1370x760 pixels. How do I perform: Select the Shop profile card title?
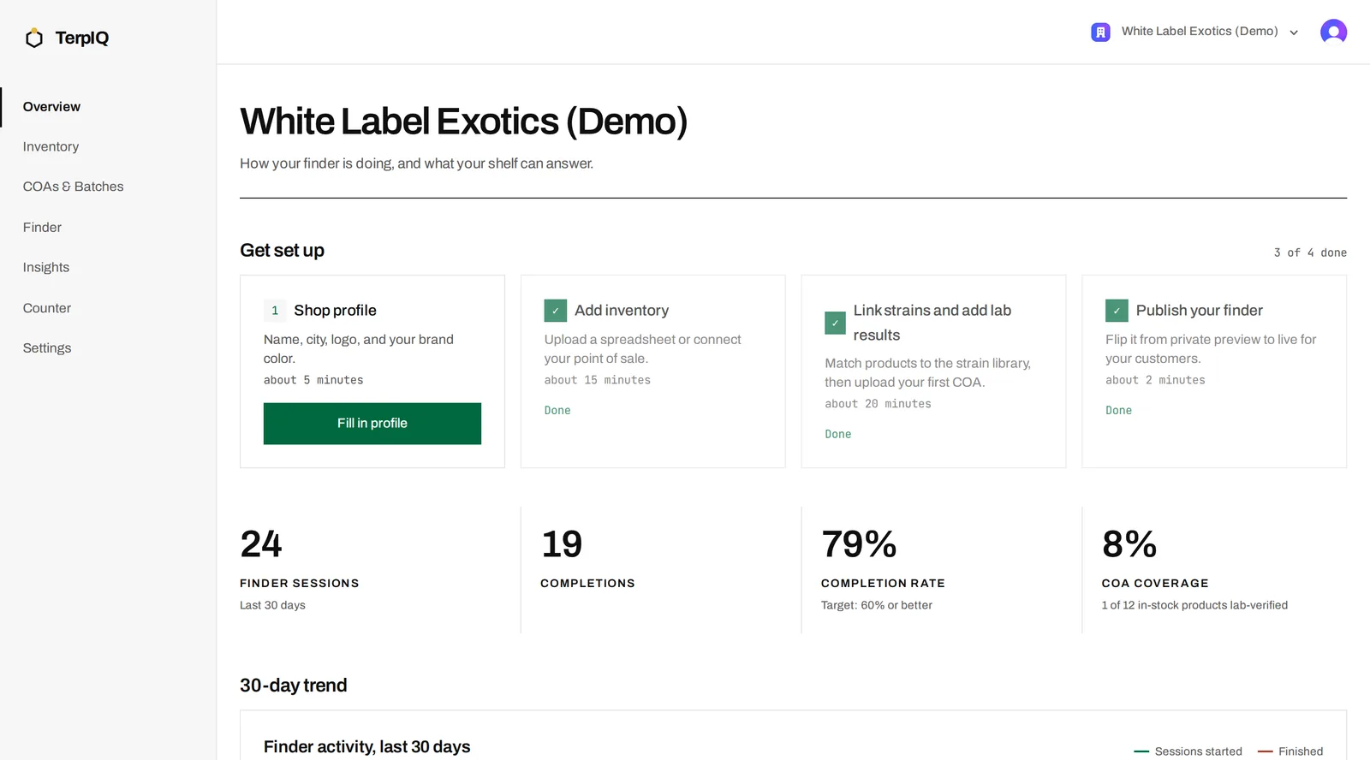[x=335, y=311]
